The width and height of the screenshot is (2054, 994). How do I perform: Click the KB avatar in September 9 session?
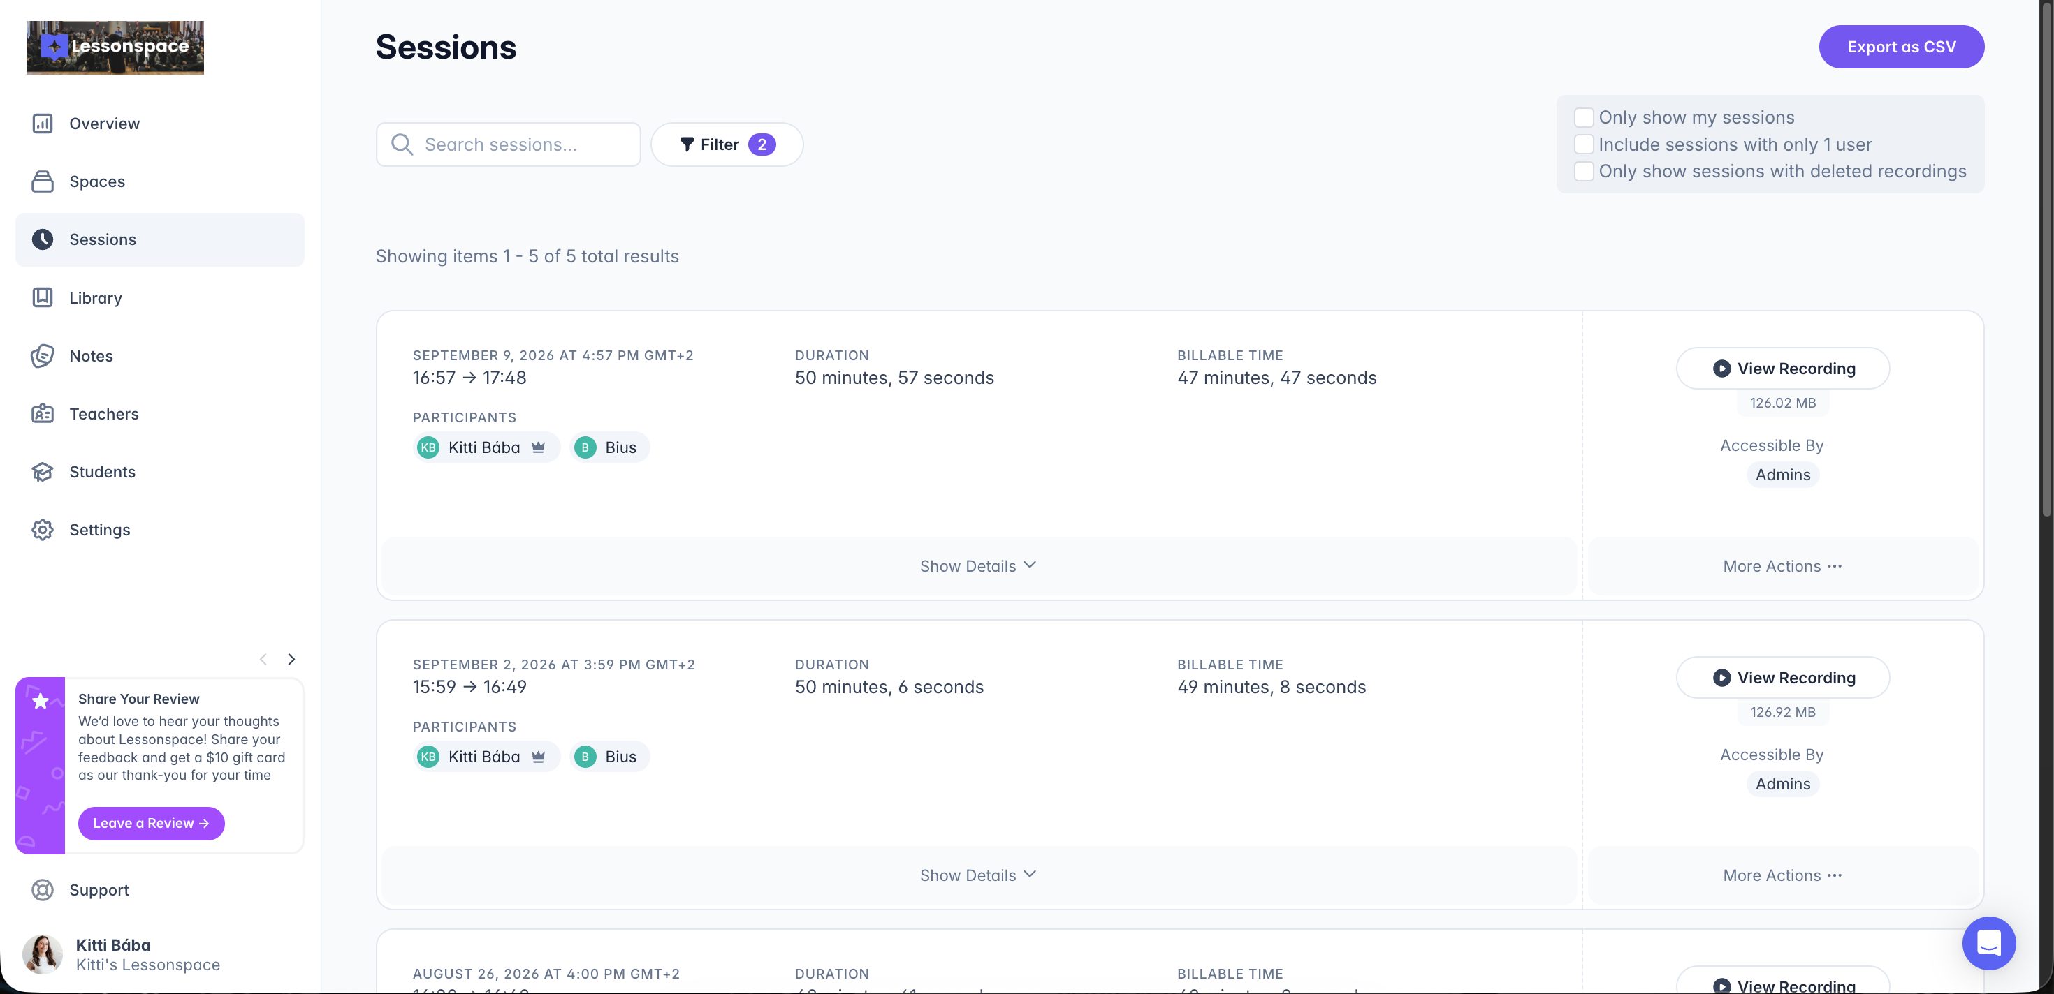tap(428, 447)
